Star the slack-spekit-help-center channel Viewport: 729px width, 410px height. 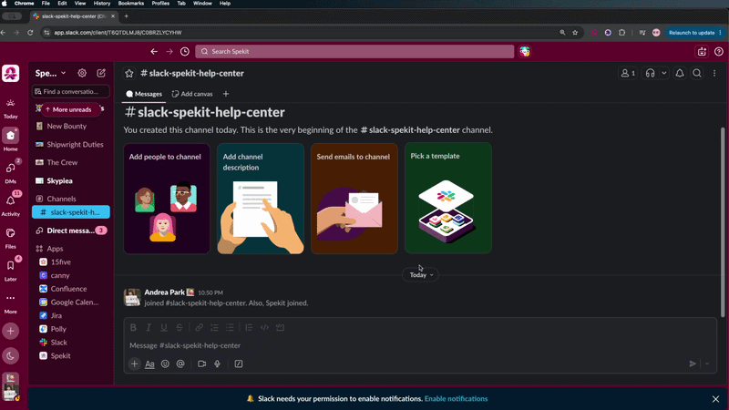coord(129,74)
